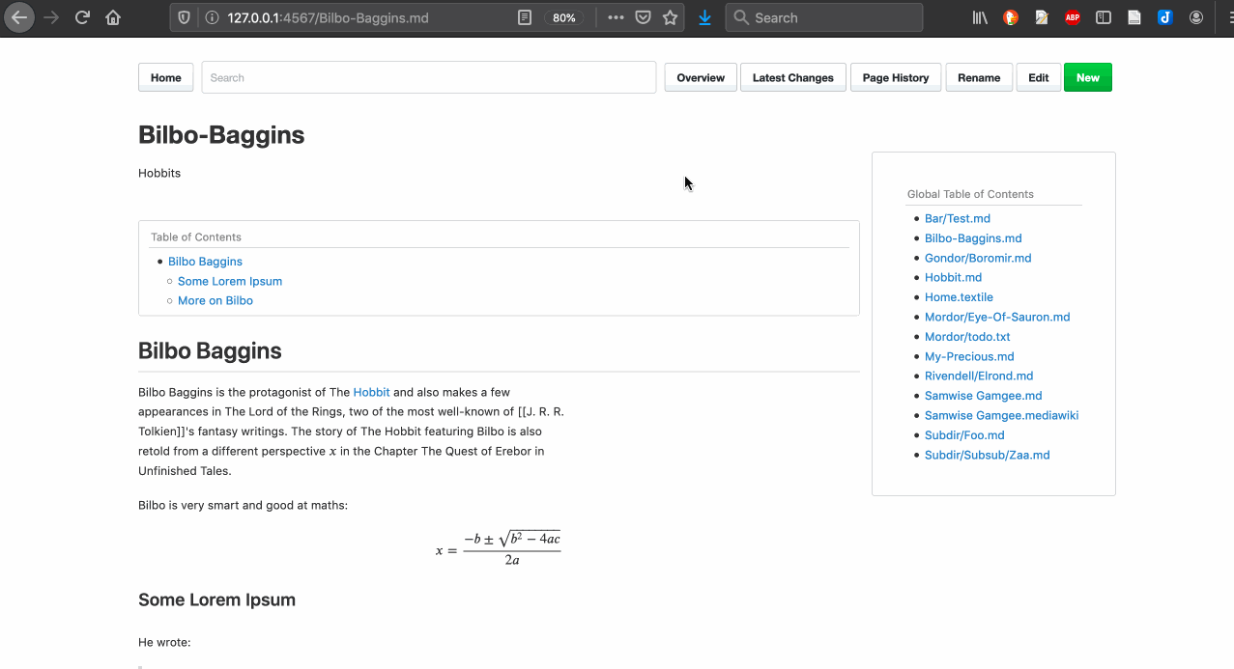Click the DuckDuckGo extension icon
Image resolution: width=1234 pixels, height=669 pixels.
[x=1011, y=17]
